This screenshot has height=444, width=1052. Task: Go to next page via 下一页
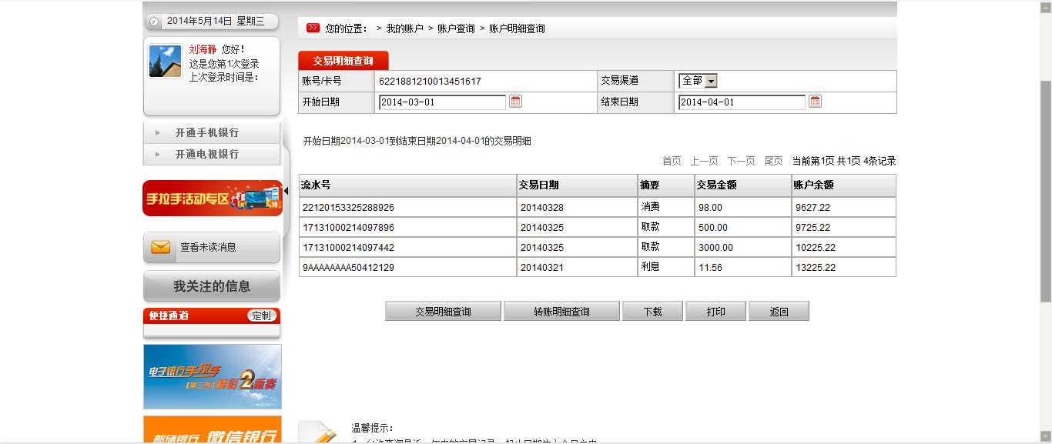click(741, 161)
